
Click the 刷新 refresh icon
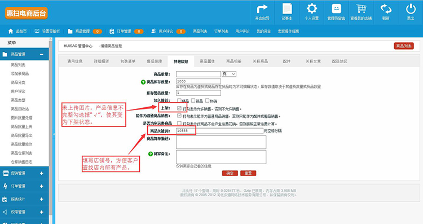[x=386, y=9]
